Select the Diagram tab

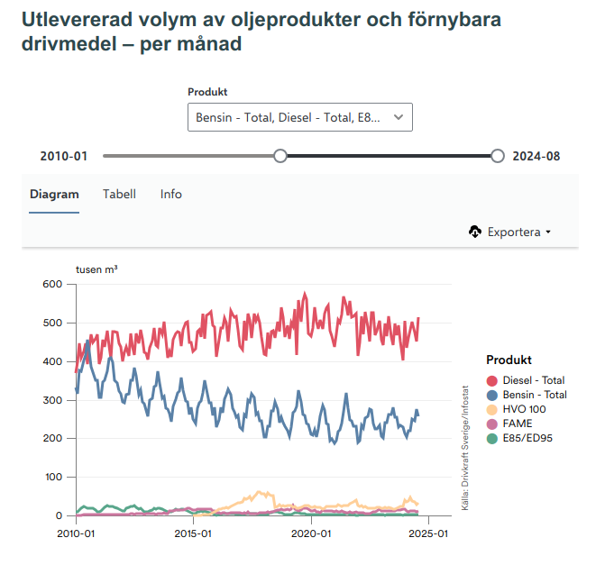coord(54,194)
